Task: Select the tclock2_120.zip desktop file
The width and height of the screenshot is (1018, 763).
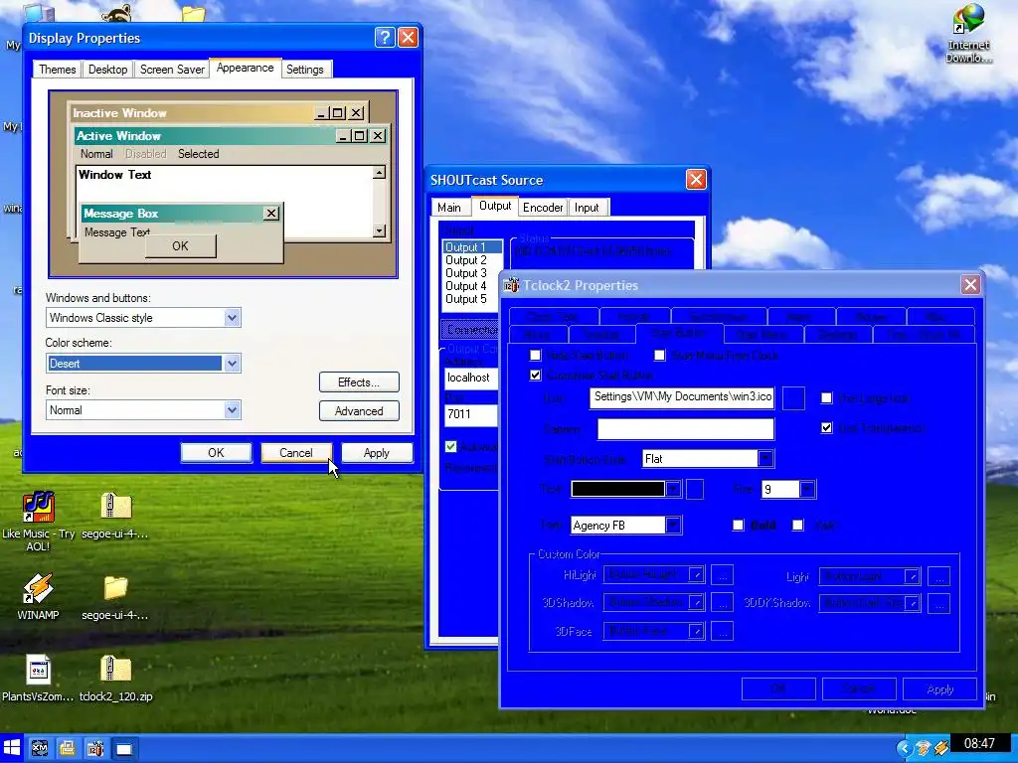Action: pos(115,670)
